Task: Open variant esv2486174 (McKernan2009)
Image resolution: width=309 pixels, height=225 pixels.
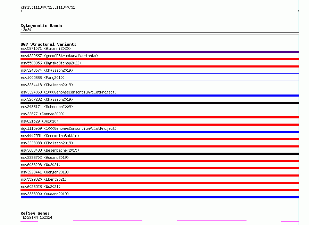Action: [47, 107]
